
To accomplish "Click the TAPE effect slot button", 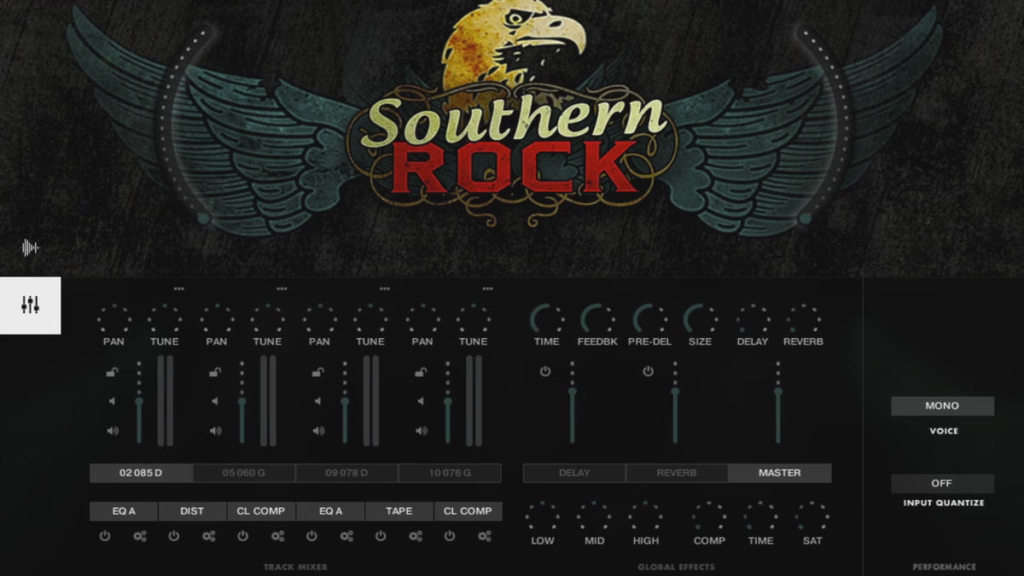I will (x=399, y=511).
